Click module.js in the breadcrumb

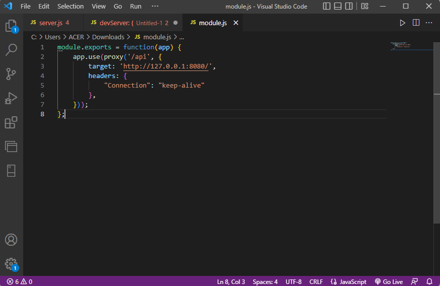157,37
